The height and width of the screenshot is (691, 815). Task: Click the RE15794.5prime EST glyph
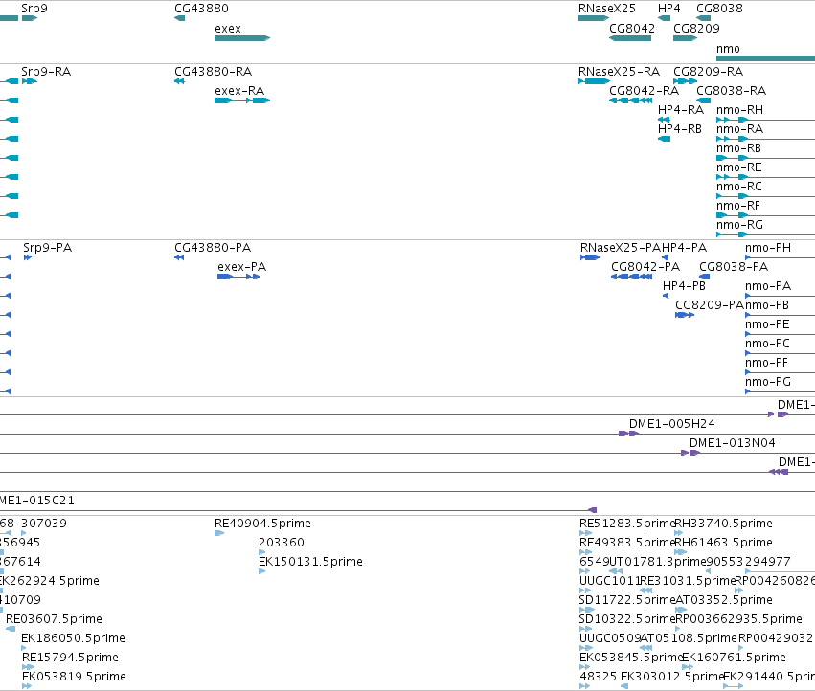(x=28, y=667)
